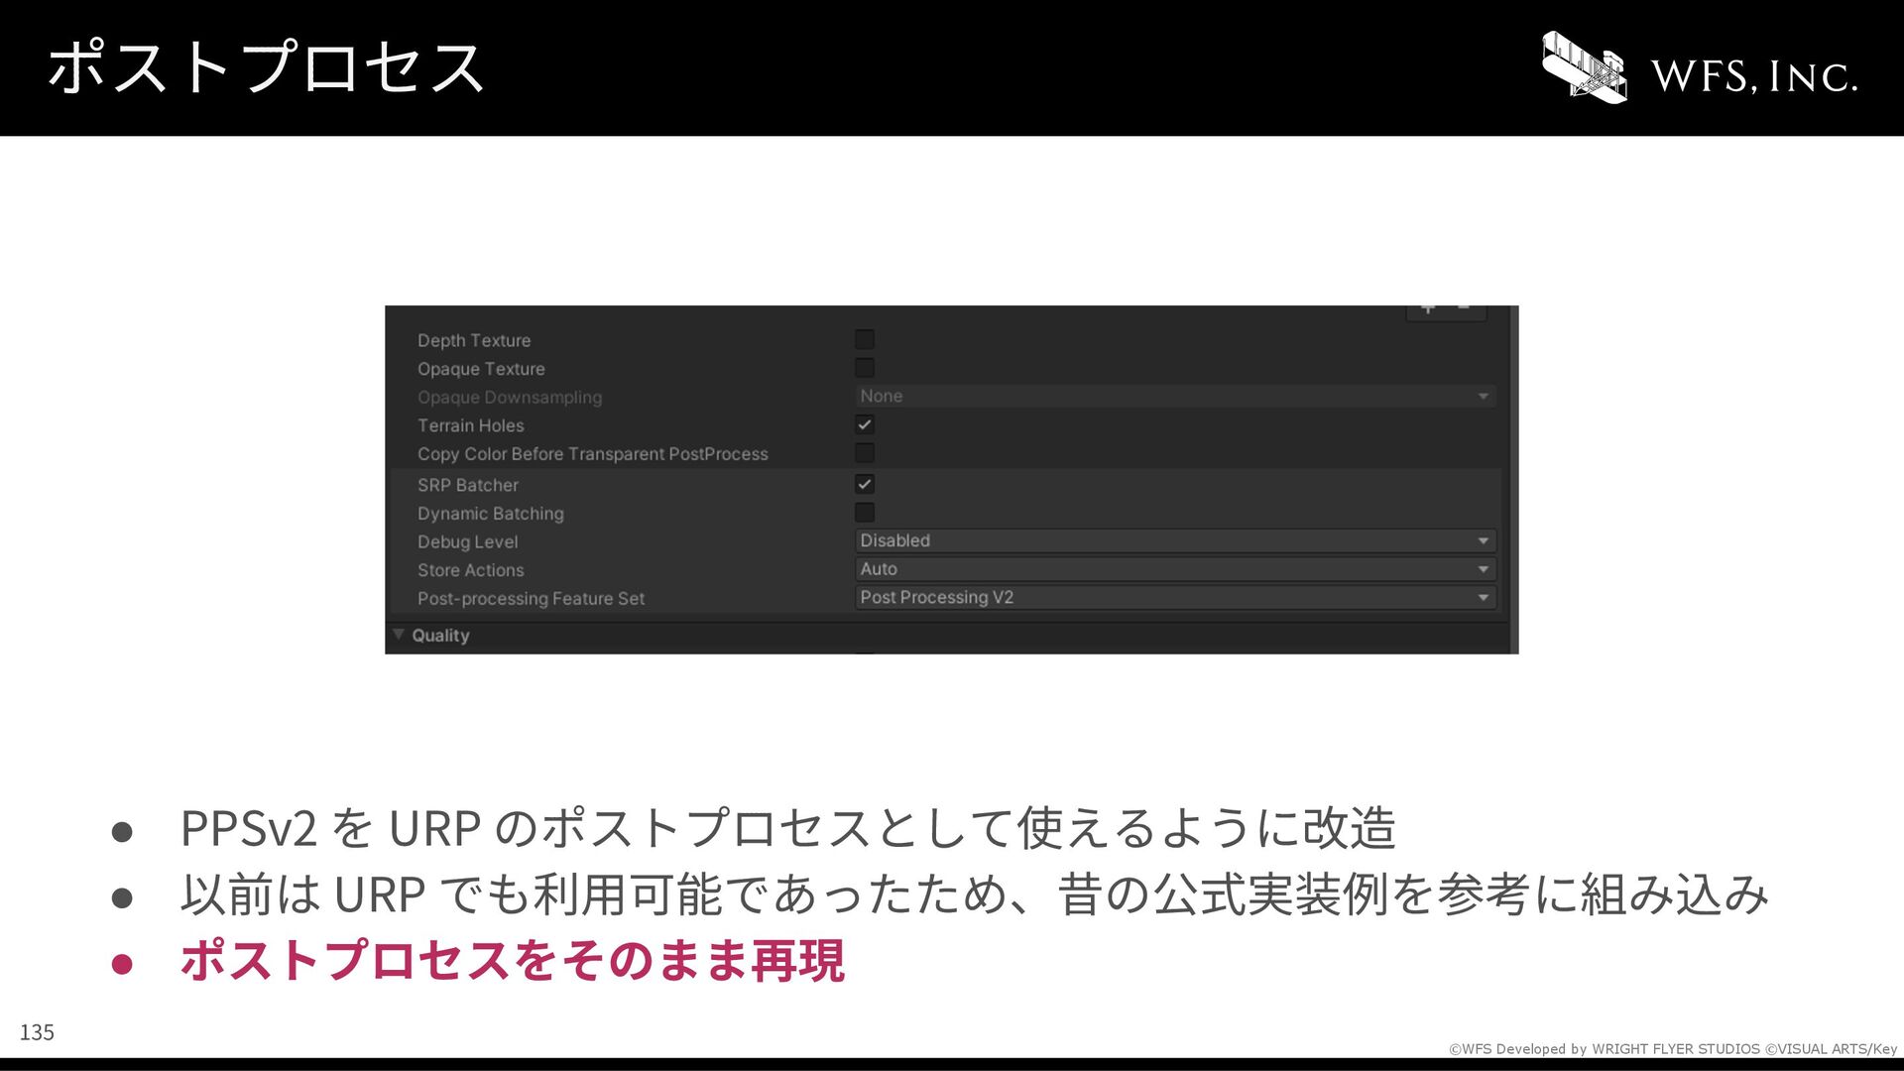Tick Copy Color Before Transparent PostProcess checkbox
Screen dimensions: 1904x1071
865,453
